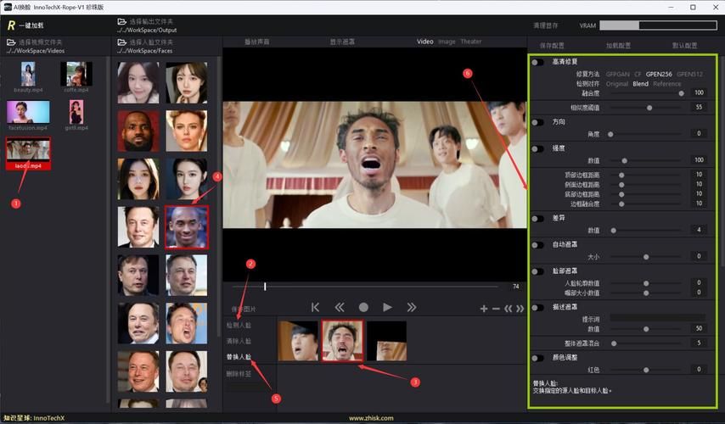The height and width of the screenshot is (424, 725).
Task: Click the play button in playback controls
Action: pyautogui.click(x=387, y=307)
